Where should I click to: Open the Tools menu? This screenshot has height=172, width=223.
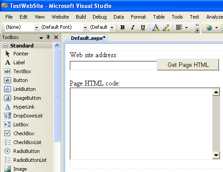(x=177, y=17)
